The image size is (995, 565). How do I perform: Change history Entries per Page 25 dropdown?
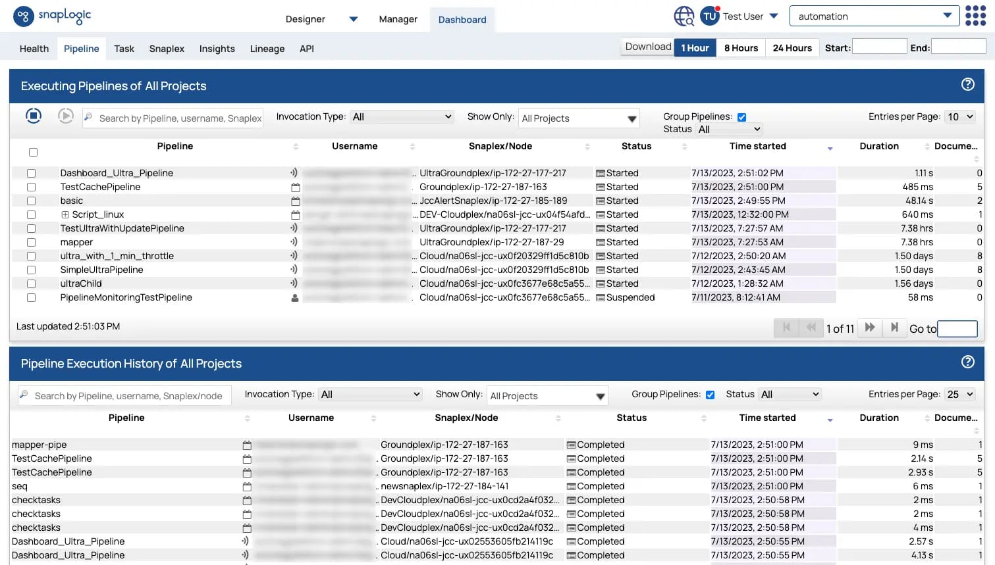pos(959,394)
